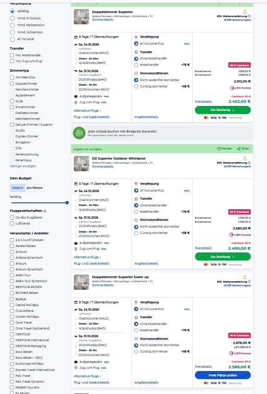Open 'Flug- und Gepäckdetails' in Swim up offer
The height and width of the screenshot is (394, 267).
pos(91,382)
